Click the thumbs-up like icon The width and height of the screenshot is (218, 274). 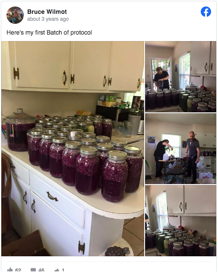10,270
